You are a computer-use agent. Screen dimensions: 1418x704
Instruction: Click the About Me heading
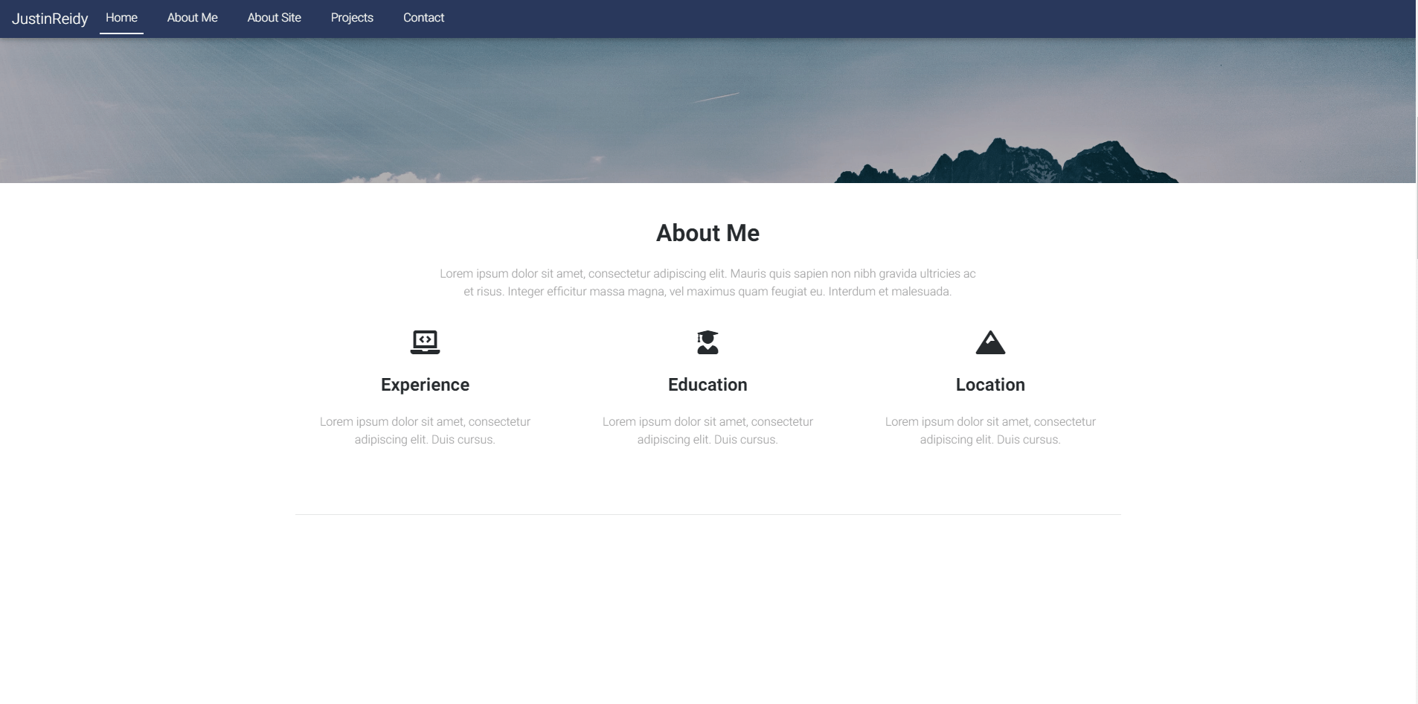pyautogui.click(x=707, y=233)
